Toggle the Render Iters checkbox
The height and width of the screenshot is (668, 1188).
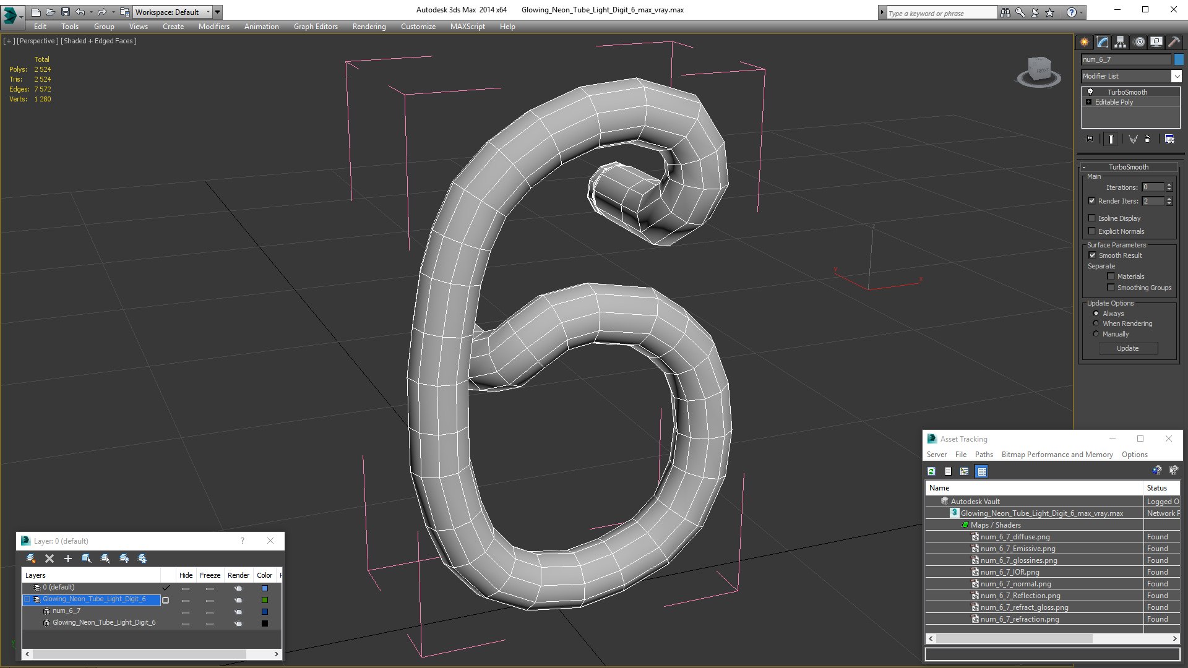coord(1091,201)
